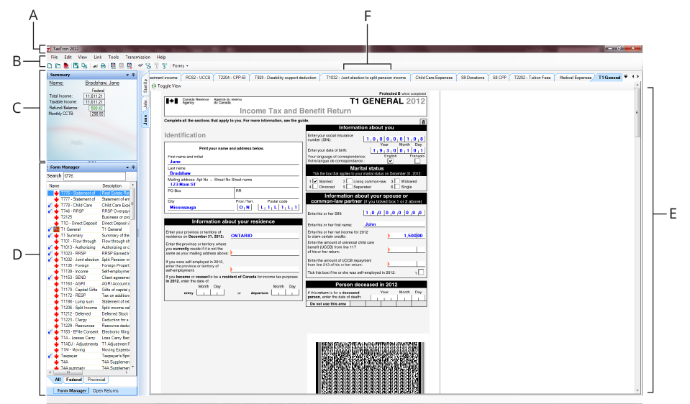Switch to the Medical Expenses tab
The height and width of the screenshot is (404, 690).
575,77
